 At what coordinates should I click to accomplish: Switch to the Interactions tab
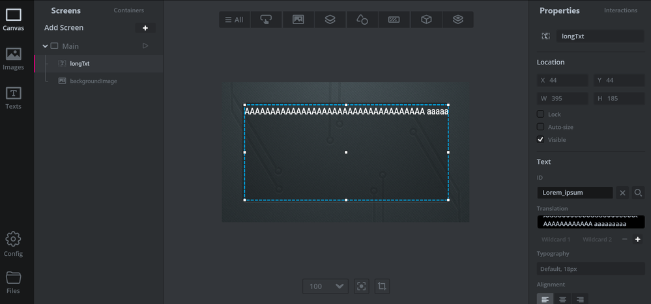coord(620,10)
